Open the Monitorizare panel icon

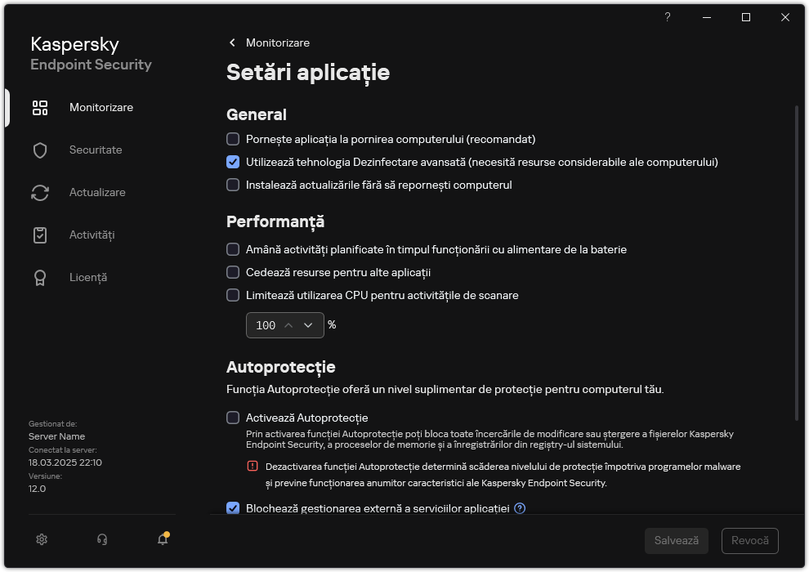coord(39,107)
